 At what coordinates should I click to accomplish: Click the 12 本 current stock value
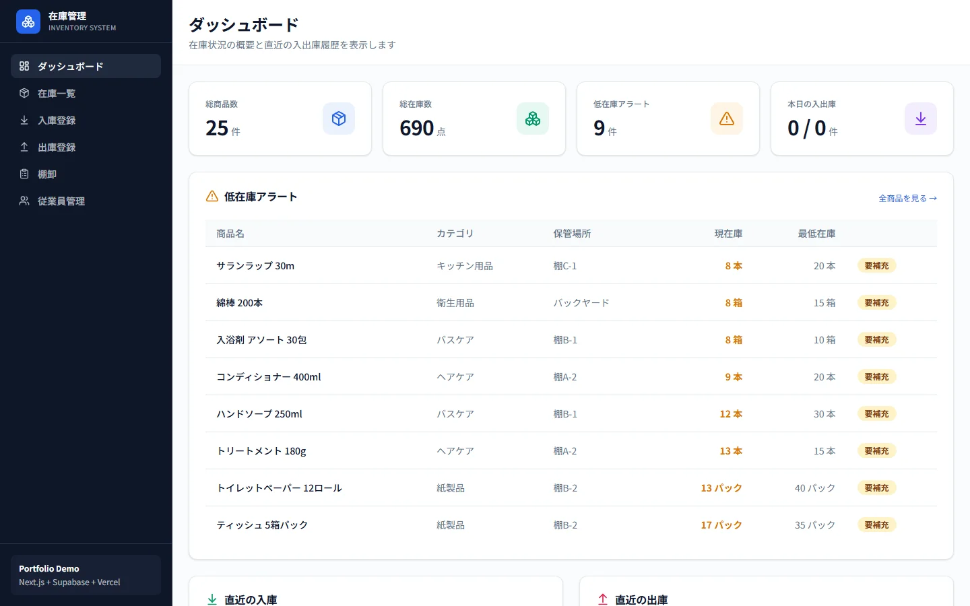point(731,414)
